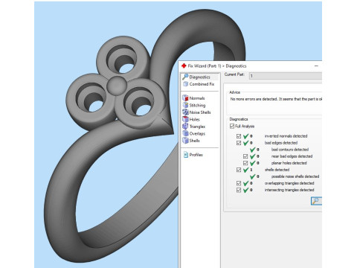Click the 'No more errors are detected' advice
Image resolution: width=357 pixels, height=268 pixels.
276,99
